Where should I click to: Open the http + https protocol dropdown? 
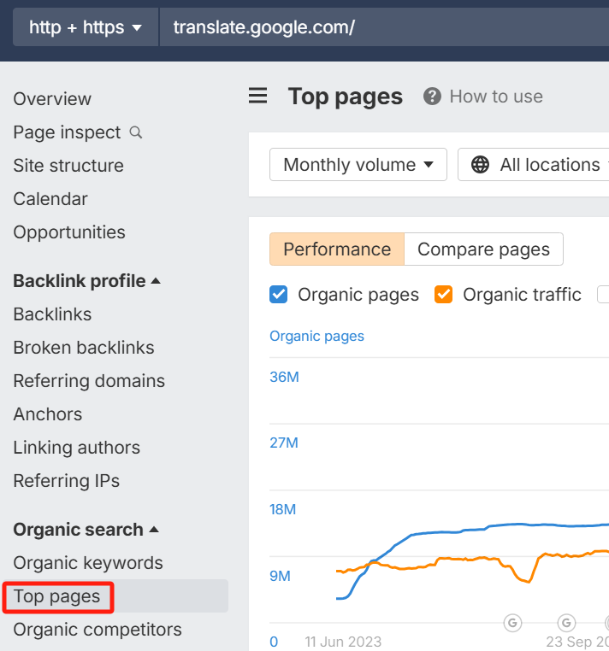coord(86,28)
